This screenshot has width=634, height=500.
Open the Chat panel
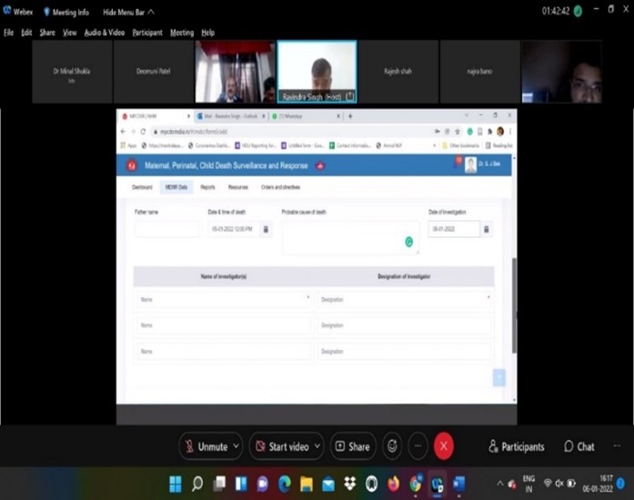click(579, 446)
